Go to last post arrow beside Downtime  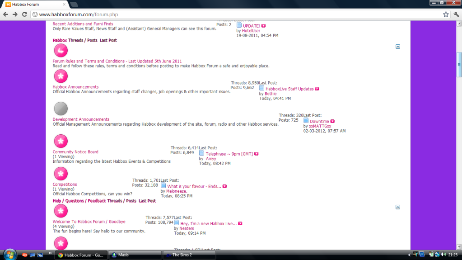click(x=332, y=121)
